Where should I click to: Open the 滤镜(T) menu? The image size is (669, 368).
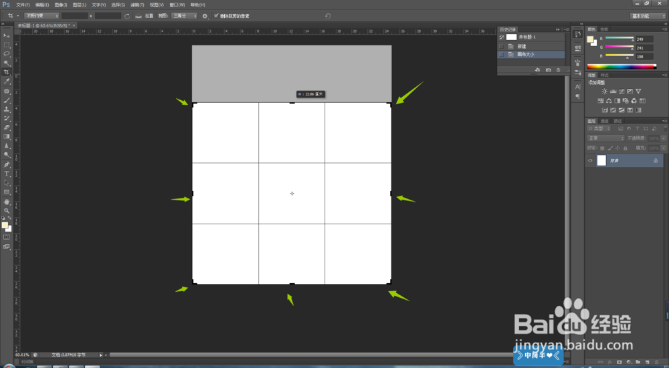[137, 5]
